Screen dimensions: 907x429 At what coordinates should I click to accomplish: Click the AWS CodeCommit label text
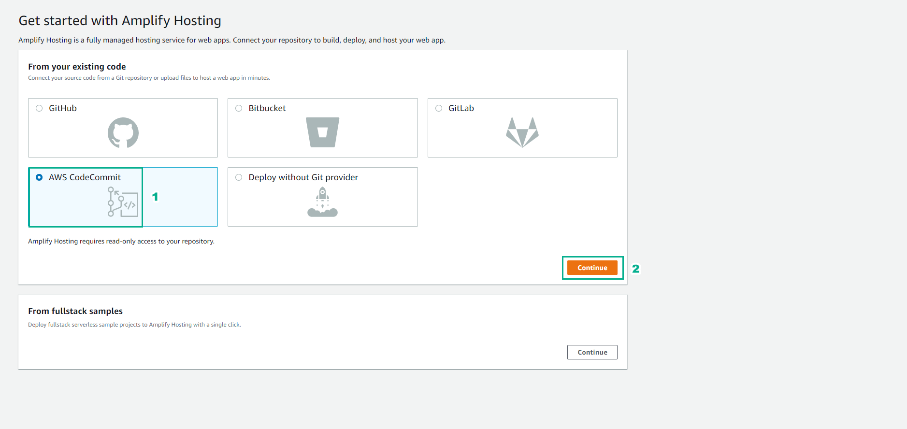(x=85, y=177)
